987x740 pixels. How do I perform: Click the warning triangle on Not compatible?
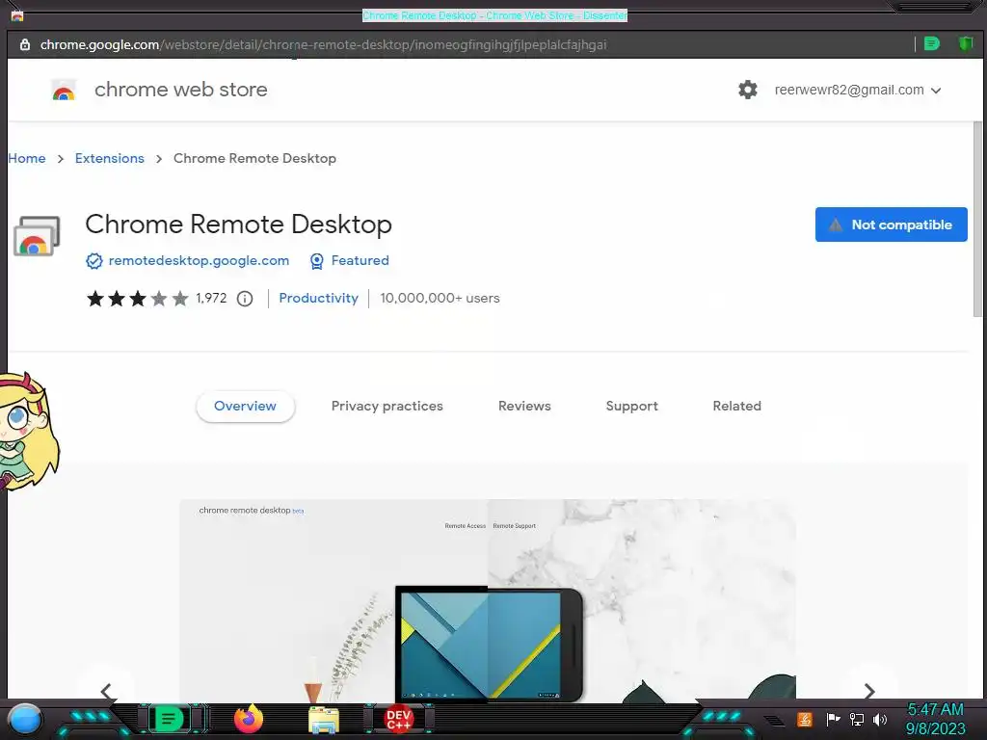(x=836, y=225)
